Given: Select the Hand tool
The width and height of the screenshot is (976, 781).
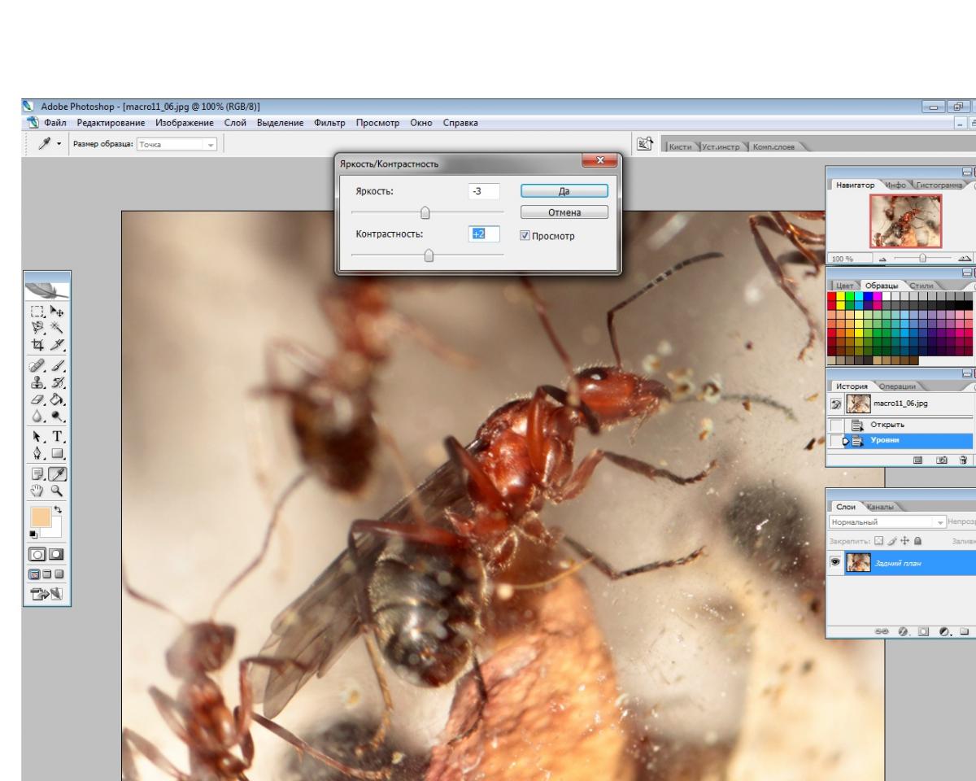Looking at the screenshot, I should (37, 490).
